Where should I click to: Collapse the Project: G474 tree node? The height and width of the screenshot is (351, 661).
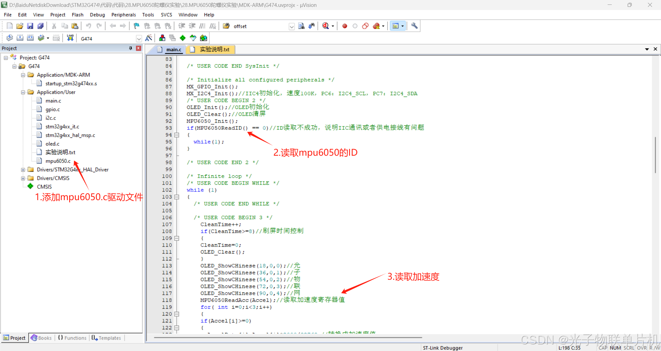[6, 58]
